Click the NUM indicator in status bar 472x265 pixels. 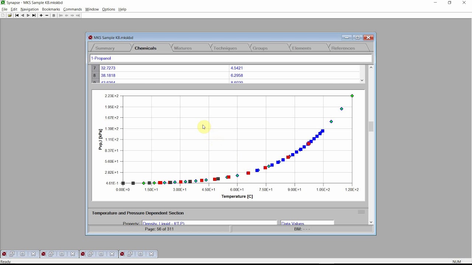[457, 262]
